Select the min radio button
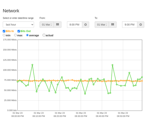This screenshot has height=118, width=147. point(4,35)
